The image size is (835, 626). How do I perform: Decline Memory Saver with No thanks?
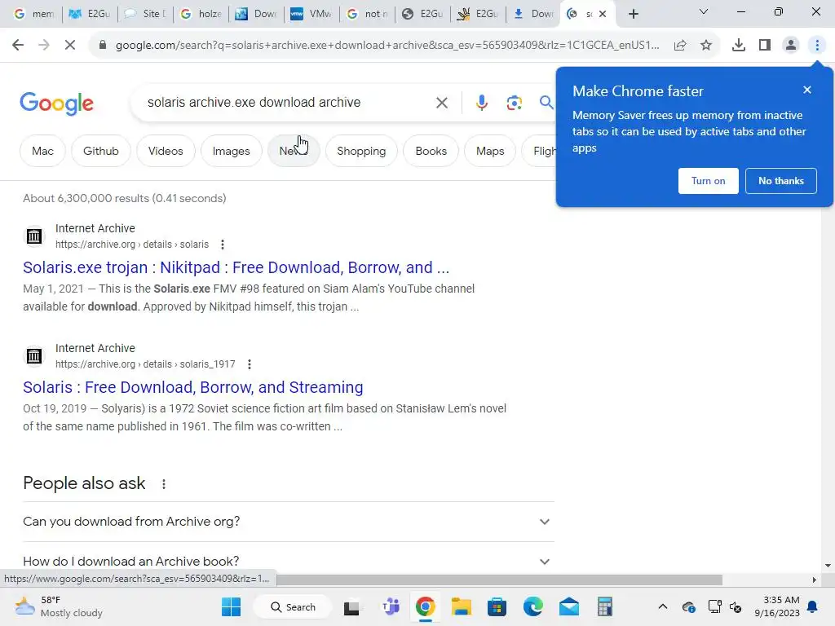coord(780,181)
